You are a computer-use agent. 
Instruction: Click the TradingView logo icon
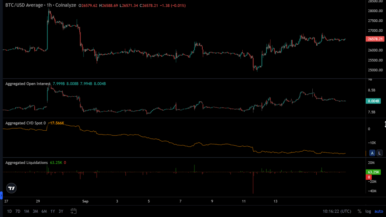pos(11,188)
